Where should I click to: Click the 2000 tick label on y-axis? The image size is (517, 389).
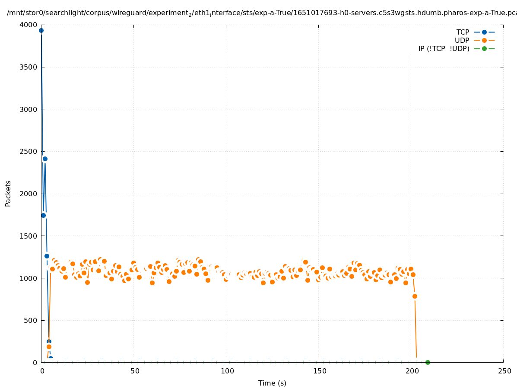(x=29, y=194)
